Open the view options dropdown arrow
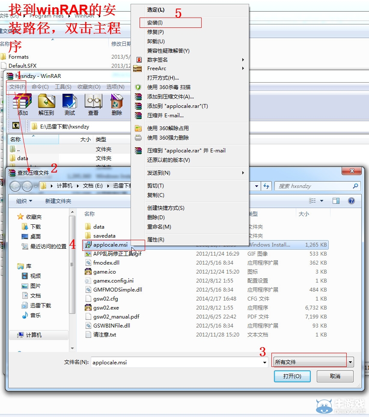 321,201
